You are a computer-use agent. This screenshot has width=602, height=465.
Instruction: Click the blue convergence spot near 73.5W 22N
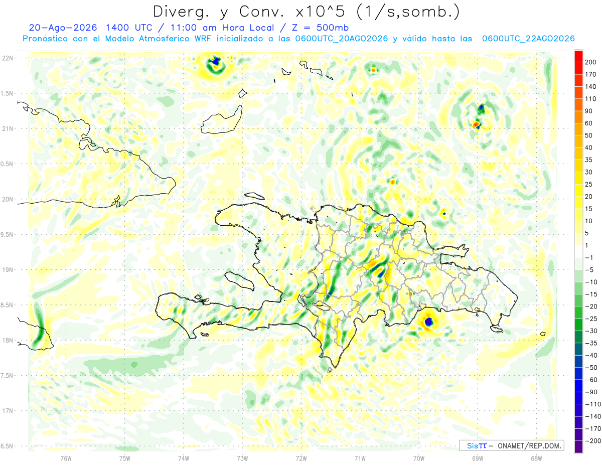pyautogui.click(x=216, y=62)
